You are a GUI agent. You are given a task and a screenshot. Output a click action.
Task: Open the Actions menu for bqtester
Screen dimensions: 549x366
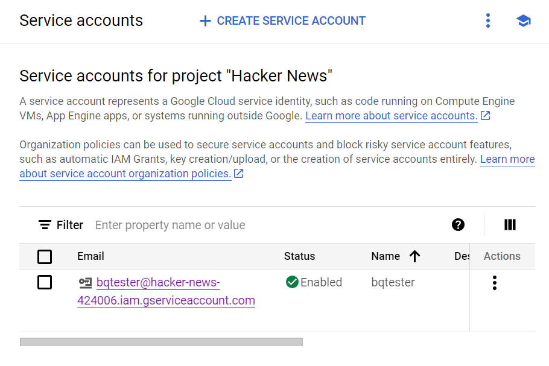(x=494, y=282)
